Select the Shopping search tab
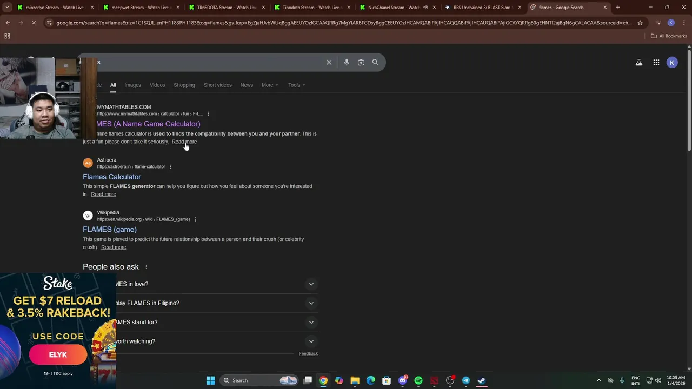This screenshot has width=692, height=389. [x=184, y=85]
